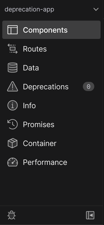Click the Promises history clock icon
Screen dimensions: 104x225
coord(13,124)
